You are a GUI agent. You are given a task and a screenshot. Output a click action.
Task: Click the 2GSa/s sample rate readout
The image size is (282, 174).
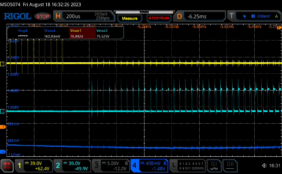point(101,14)
